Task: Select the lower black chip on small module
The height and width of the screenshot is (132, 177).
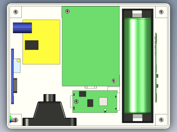Action: (x=90, y=103)
